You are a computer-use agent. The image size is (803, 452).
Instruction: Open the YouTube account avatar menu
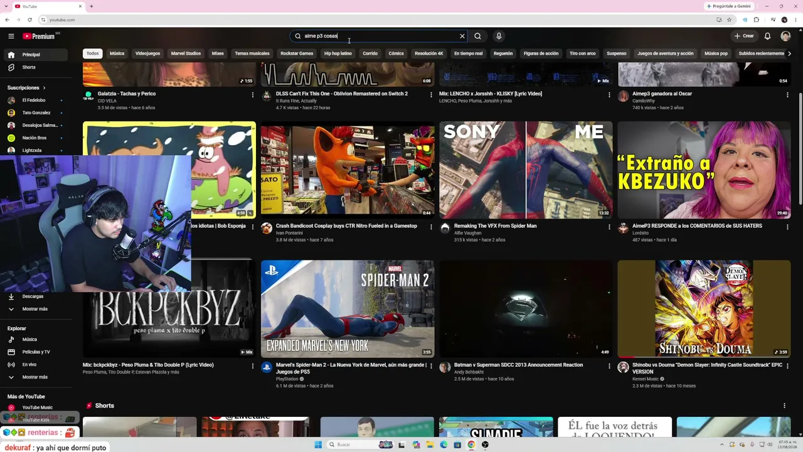pyautogui.click(x=785, y=36)
